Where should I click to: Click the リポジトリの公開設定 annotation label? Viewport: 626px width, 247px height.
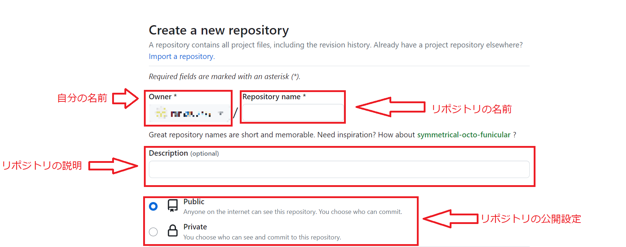(530, 219)
